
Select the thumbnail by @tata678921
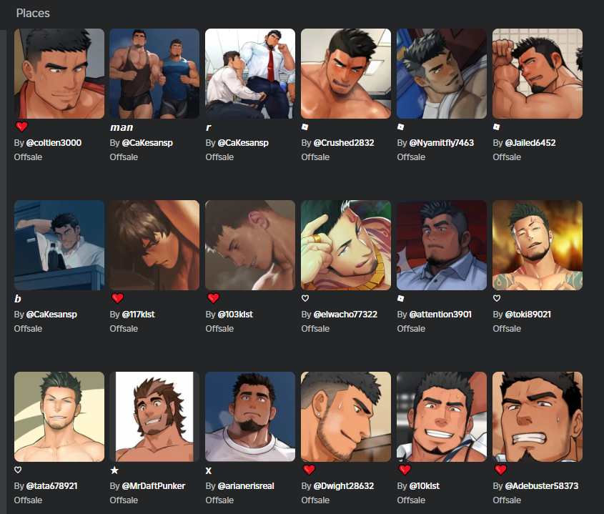click(59, 417)
